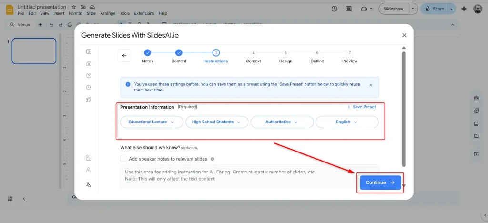Click the print icon in toolbar

coord(70,25)
